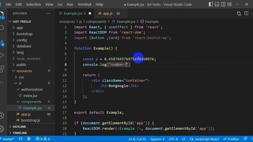The image size is (253, 142).
Task: Expand the database folder
Action: (24, 46)
